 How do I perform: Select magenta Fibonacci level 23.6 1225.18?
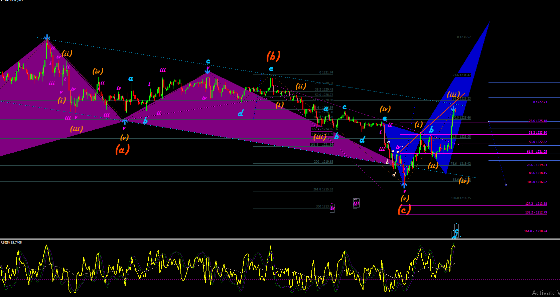[538, 121]
